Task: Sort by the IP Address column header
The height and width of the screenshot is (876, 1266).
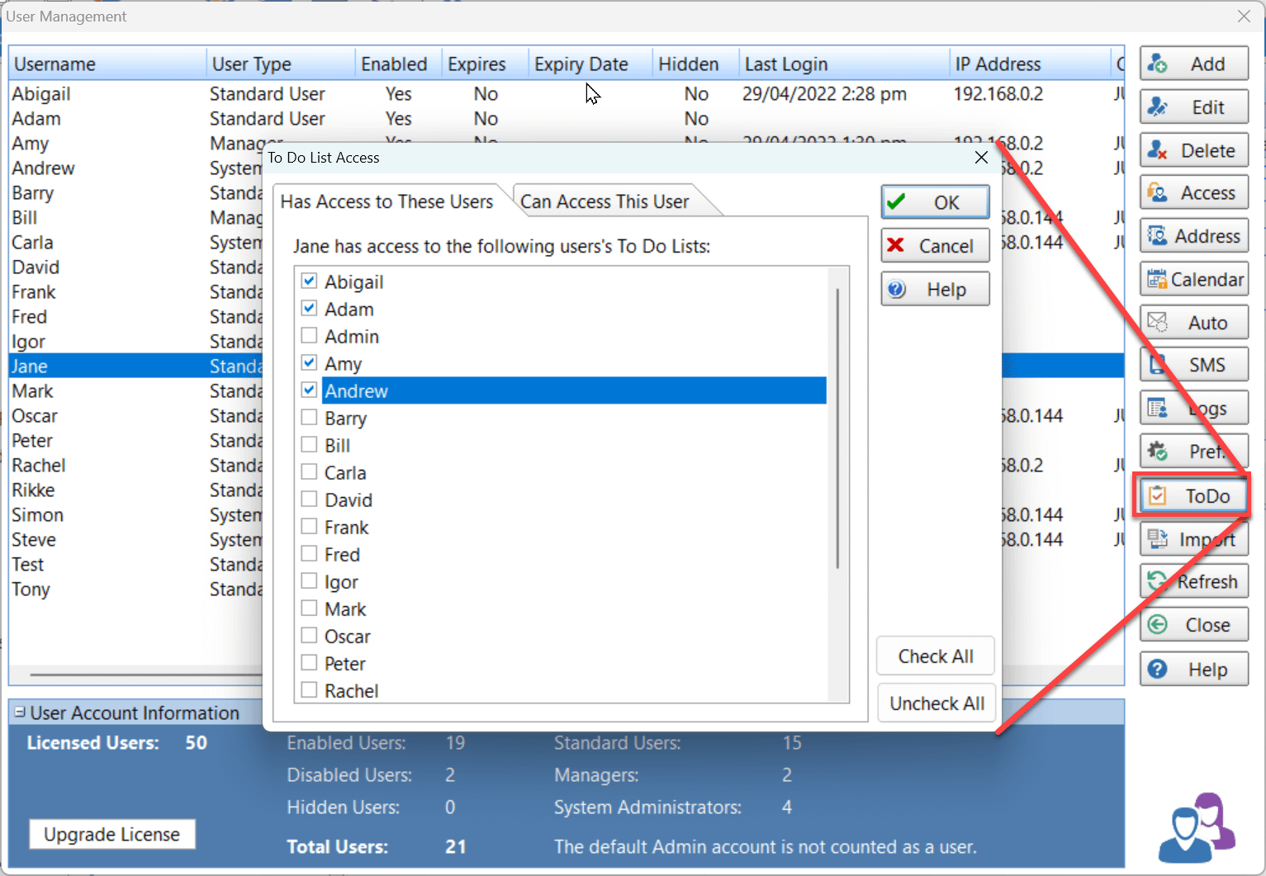Action: 1030,64
